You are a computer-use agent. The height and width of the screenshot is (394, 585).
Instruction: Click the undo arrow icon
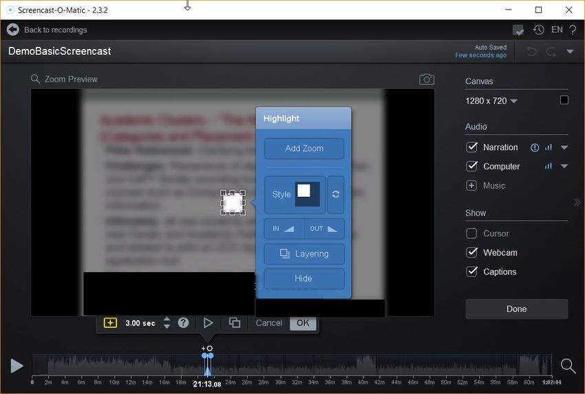531,52
